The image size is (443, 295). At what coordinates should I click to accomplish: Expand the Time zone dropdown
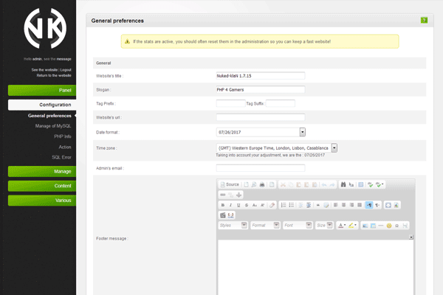point(334,147)
